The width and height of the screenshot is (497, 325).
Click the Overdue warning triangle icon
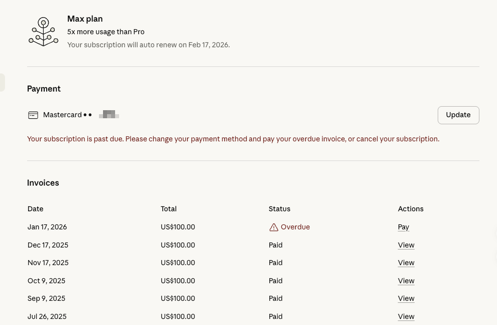(273, 227)
